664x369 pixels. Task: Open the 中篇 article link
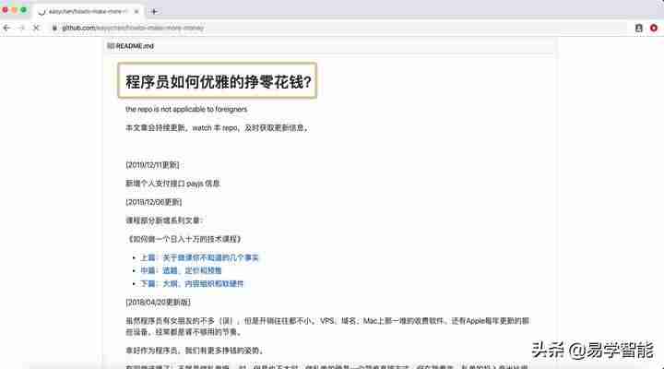(x=182, y=270)
